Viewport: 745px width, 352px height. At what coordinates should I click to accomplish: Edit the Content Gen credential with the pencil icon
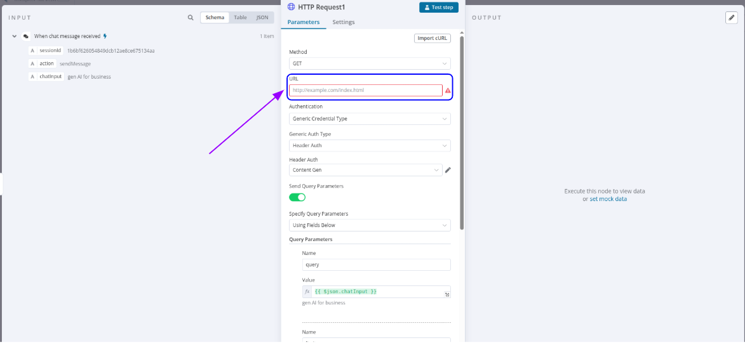coord(448,170)
